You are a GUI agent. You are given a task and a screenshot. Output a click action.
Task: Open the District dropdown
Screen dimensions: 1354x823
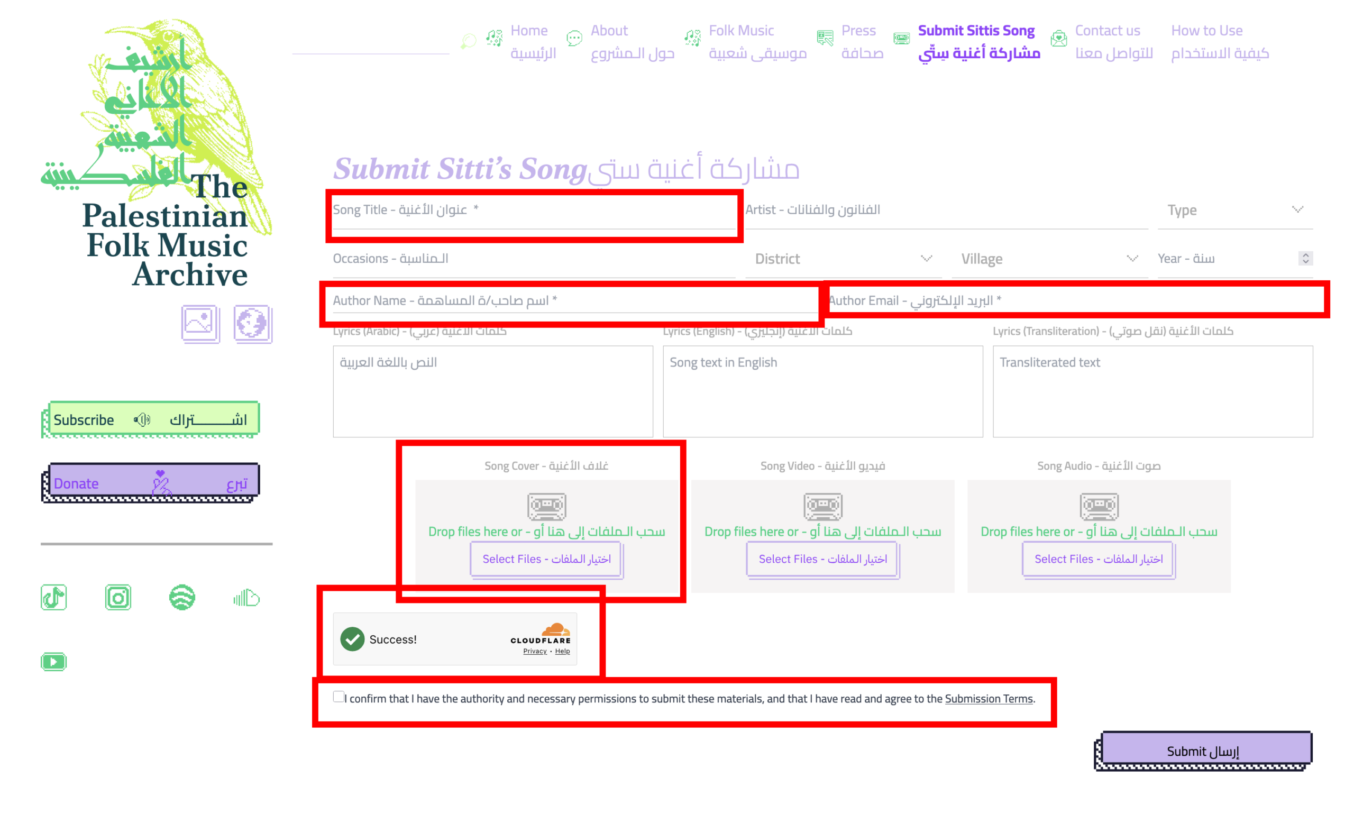pyautogui.click(x=844, y=259)
